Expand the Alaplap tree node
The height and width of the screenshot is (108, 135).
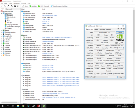(1, 30)
